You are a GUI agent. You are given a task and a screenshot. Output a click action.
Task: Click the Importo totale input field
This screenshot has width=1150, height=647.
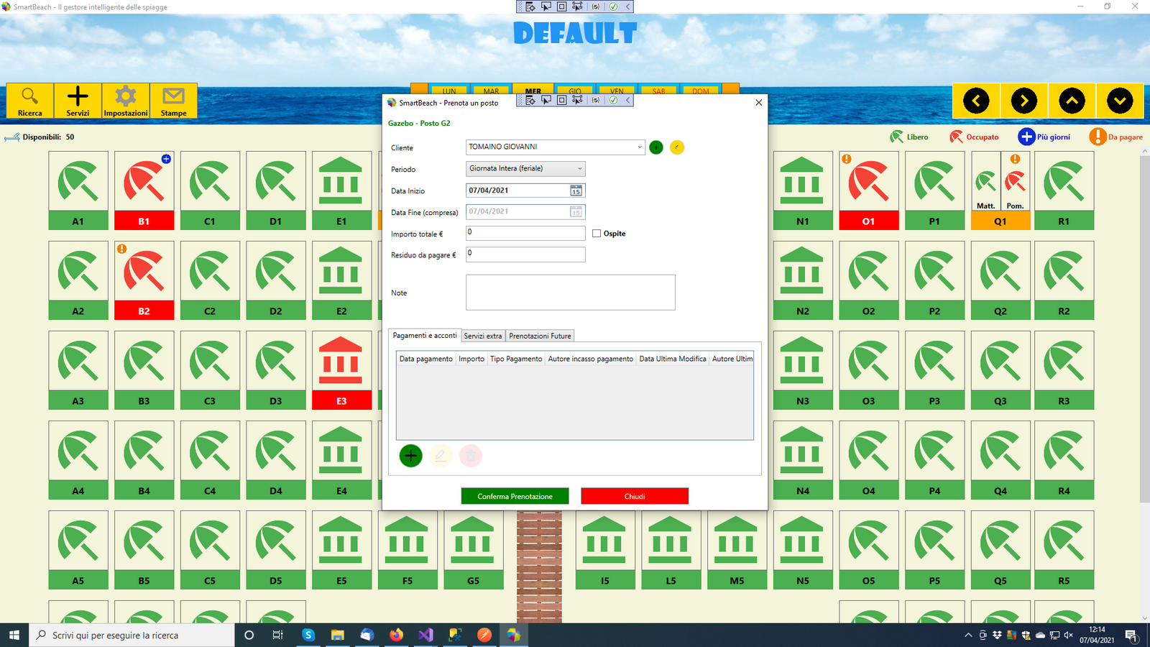click(525, 233)
